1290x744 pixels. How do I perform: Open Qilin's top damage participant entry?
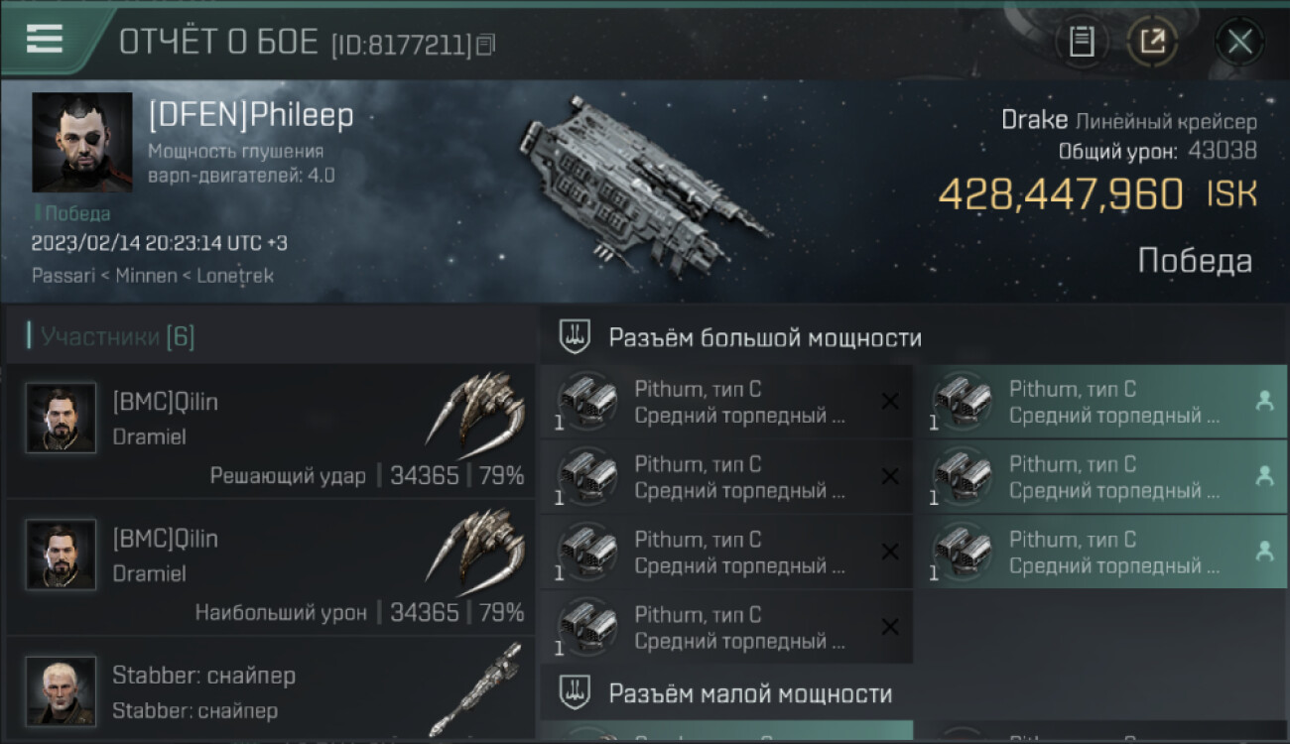pos(271,568)
